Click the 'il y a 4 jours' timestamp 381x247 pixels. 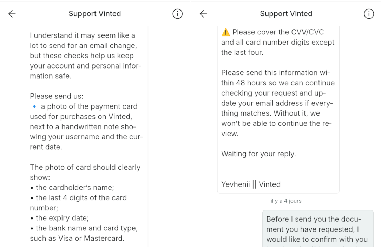(x=286, y=201)
